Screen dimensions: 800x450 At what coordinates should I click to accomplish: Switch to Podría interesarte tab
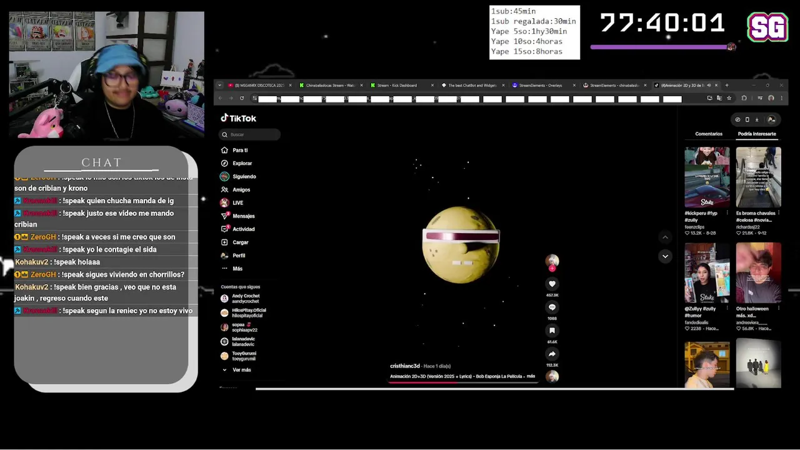click(757, 134)
